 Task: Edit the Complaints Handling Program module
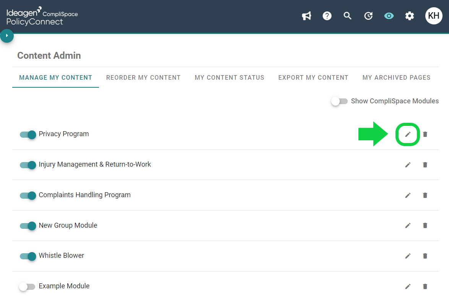408,196
